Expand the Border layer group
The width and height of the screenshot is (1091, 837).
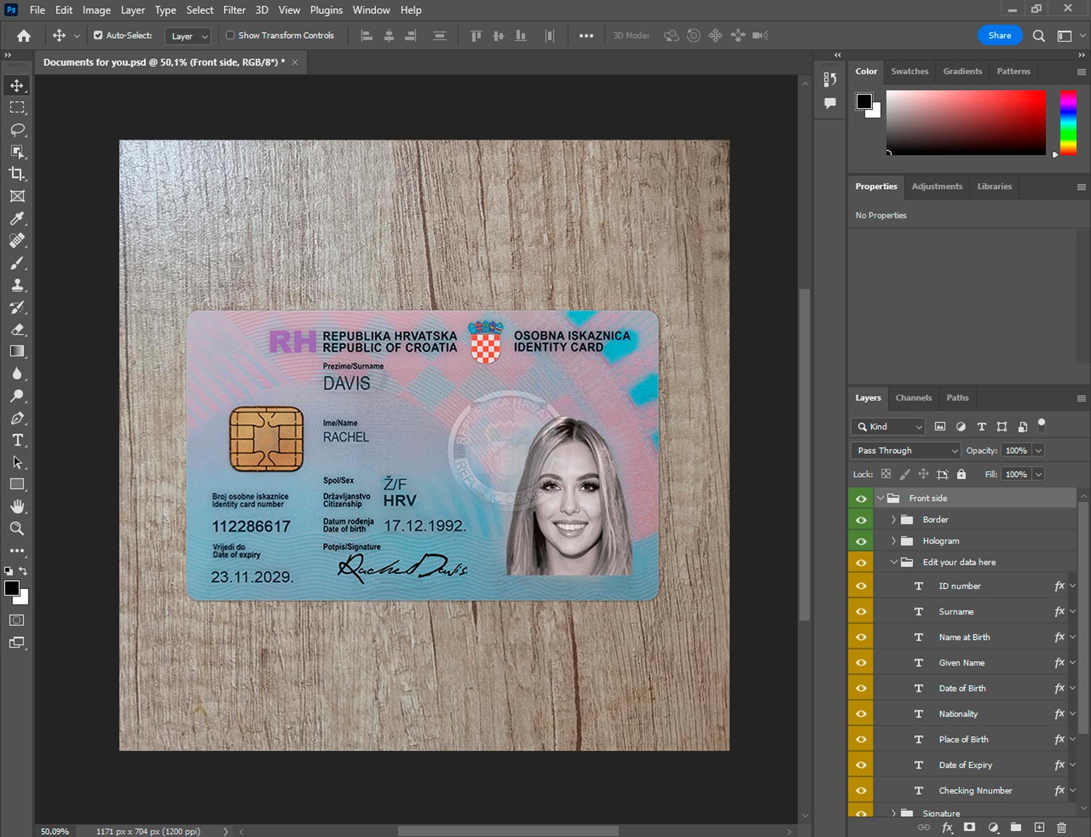(893, 520)
